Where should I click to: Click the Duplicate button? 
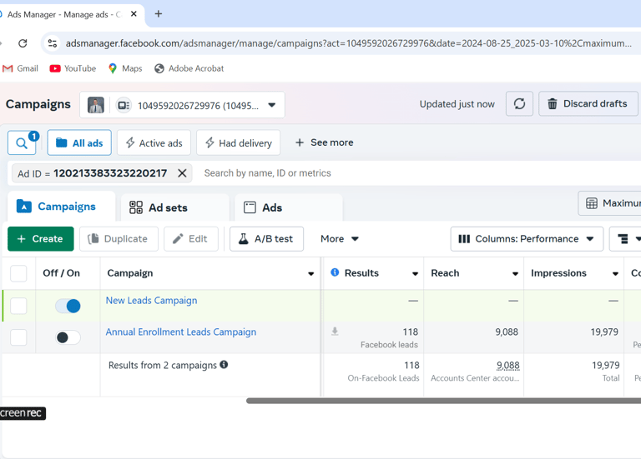(x=119, y=239)
